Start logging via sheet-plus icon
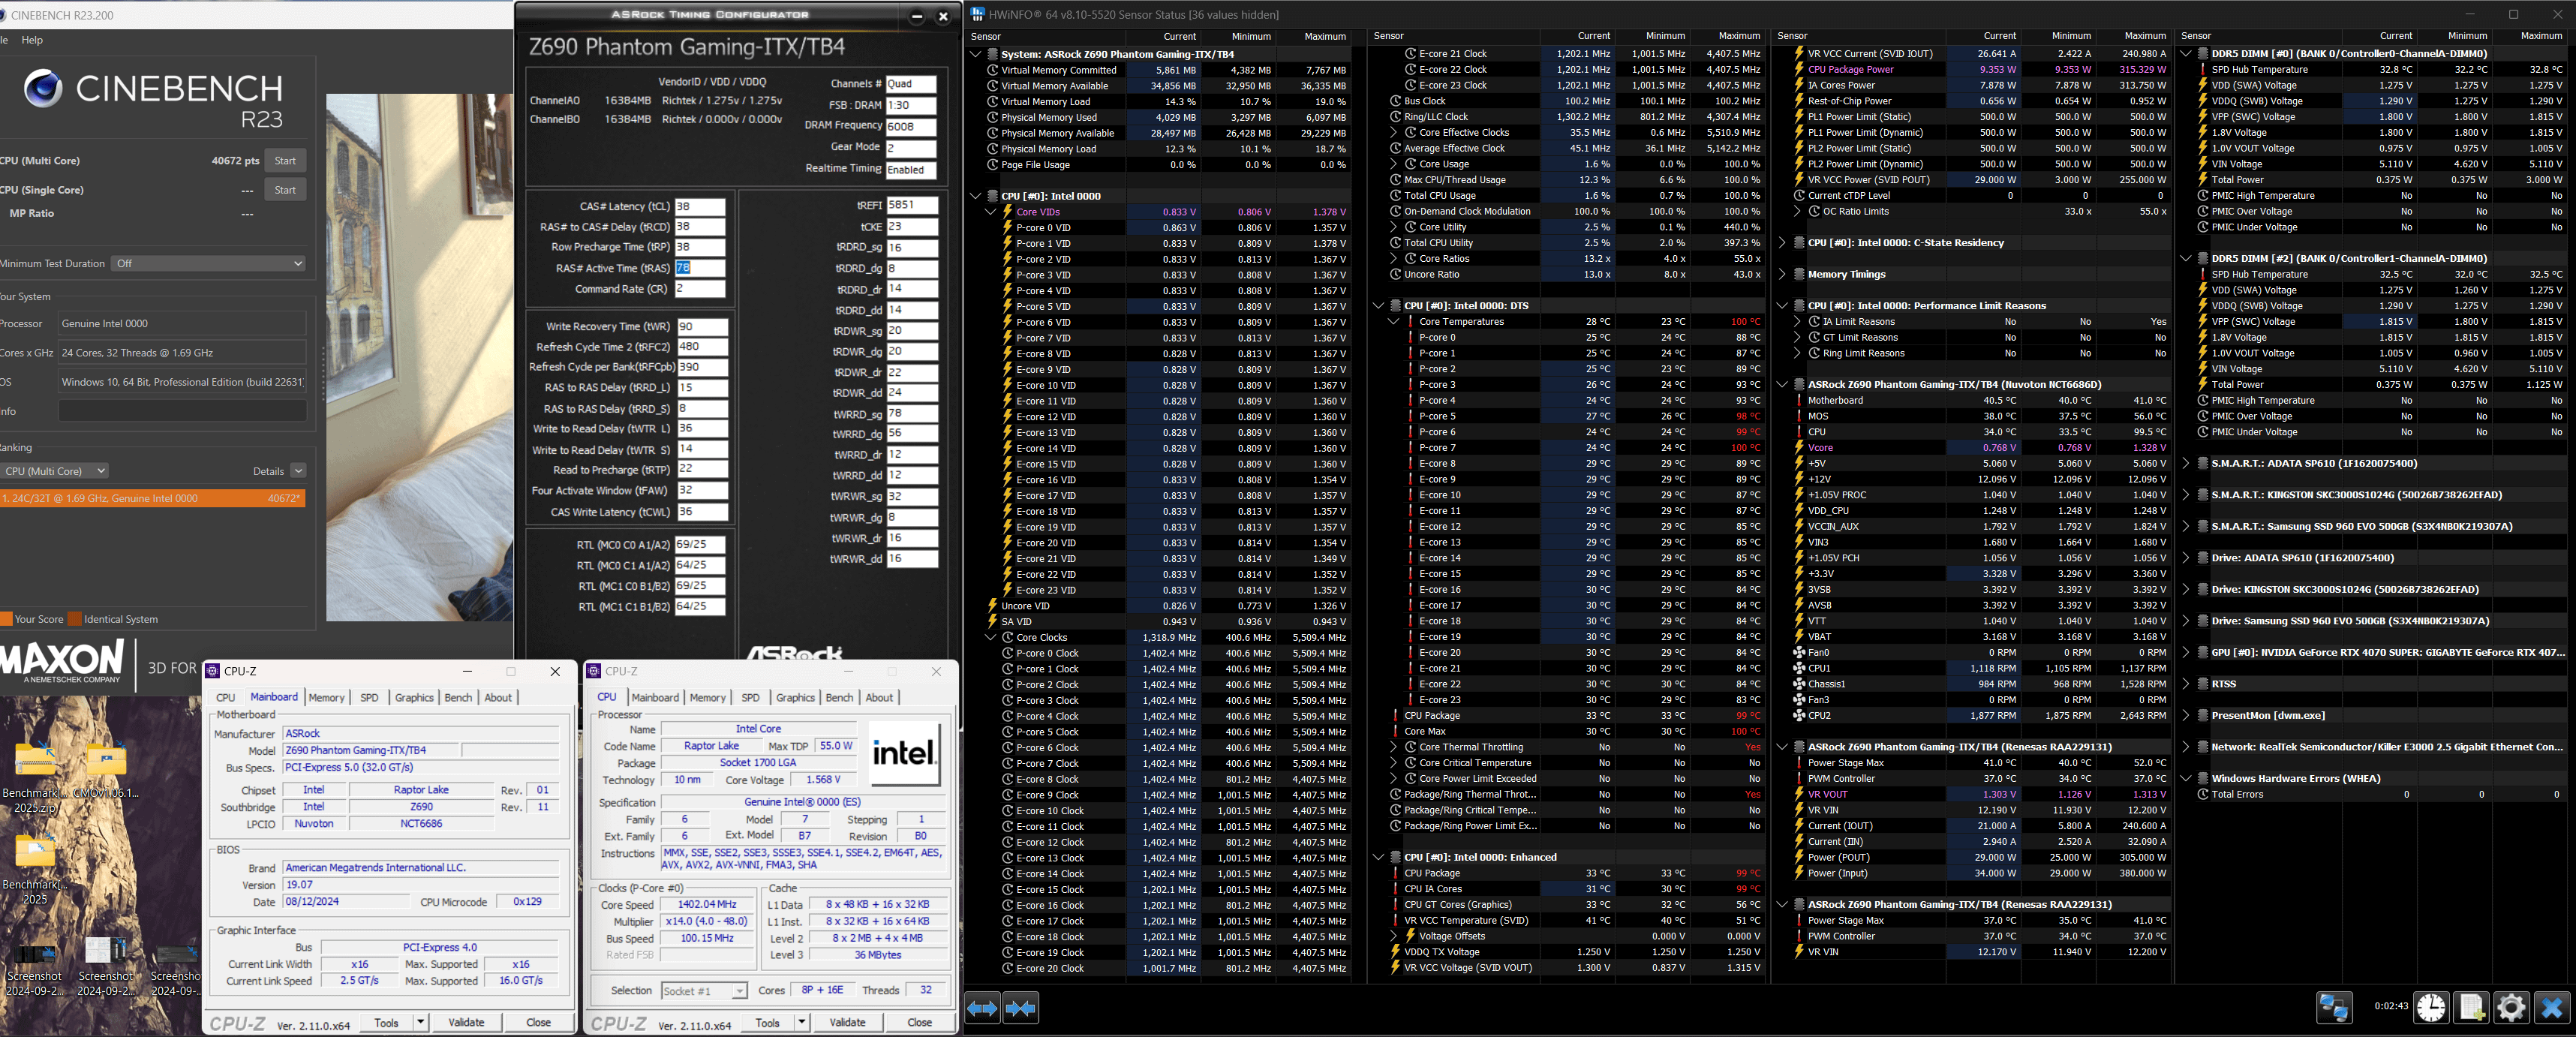The image size is (2576, 1037). [2471, 1007]
